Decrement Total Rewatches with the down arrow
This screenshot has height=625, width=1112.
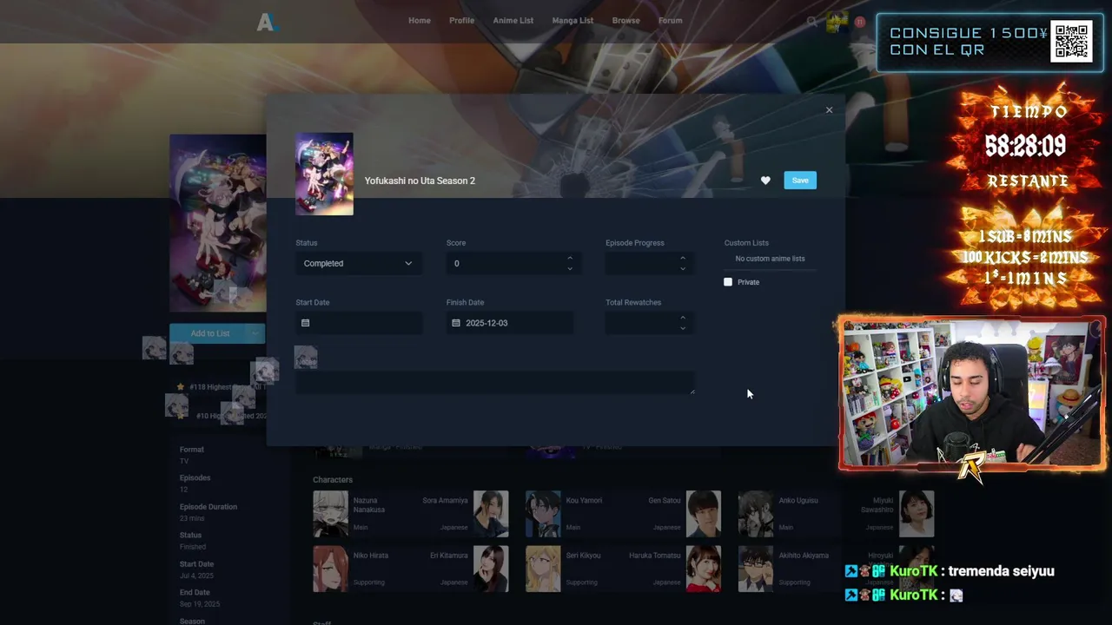click(x=683, y=328)
